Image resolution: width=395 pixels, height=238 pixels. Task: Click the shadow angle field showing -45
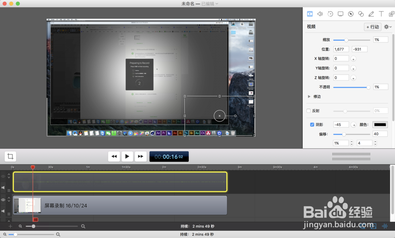pyautogui.click(x=341, y=125)
